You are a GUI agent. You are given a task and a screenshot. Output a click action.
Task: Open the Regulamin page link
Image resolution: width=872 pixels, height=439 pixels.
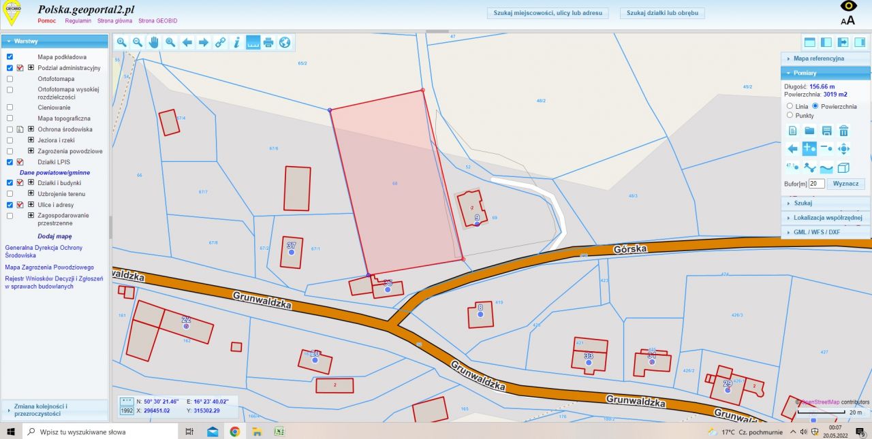78,21
